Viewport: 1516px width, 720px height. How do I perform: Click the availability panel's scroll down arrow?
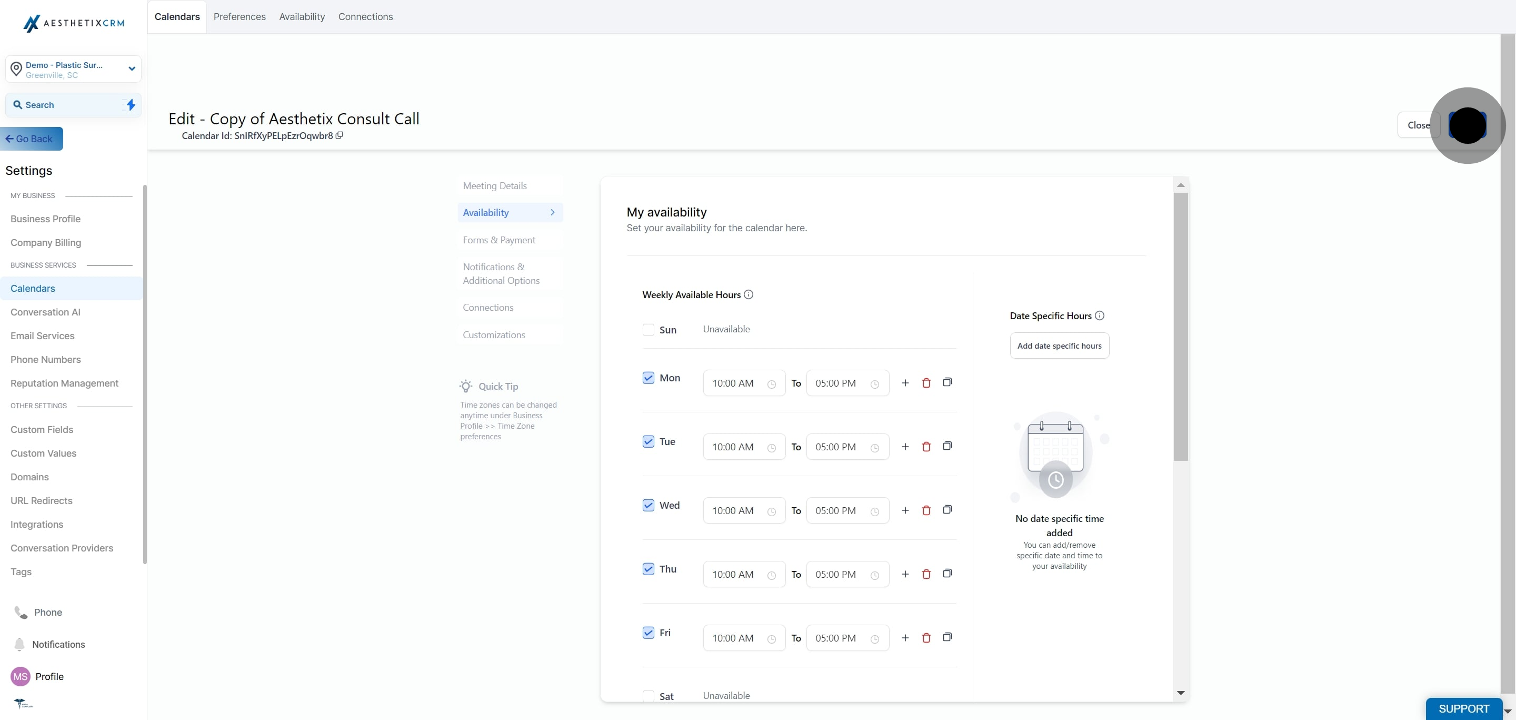point(1180,693)
